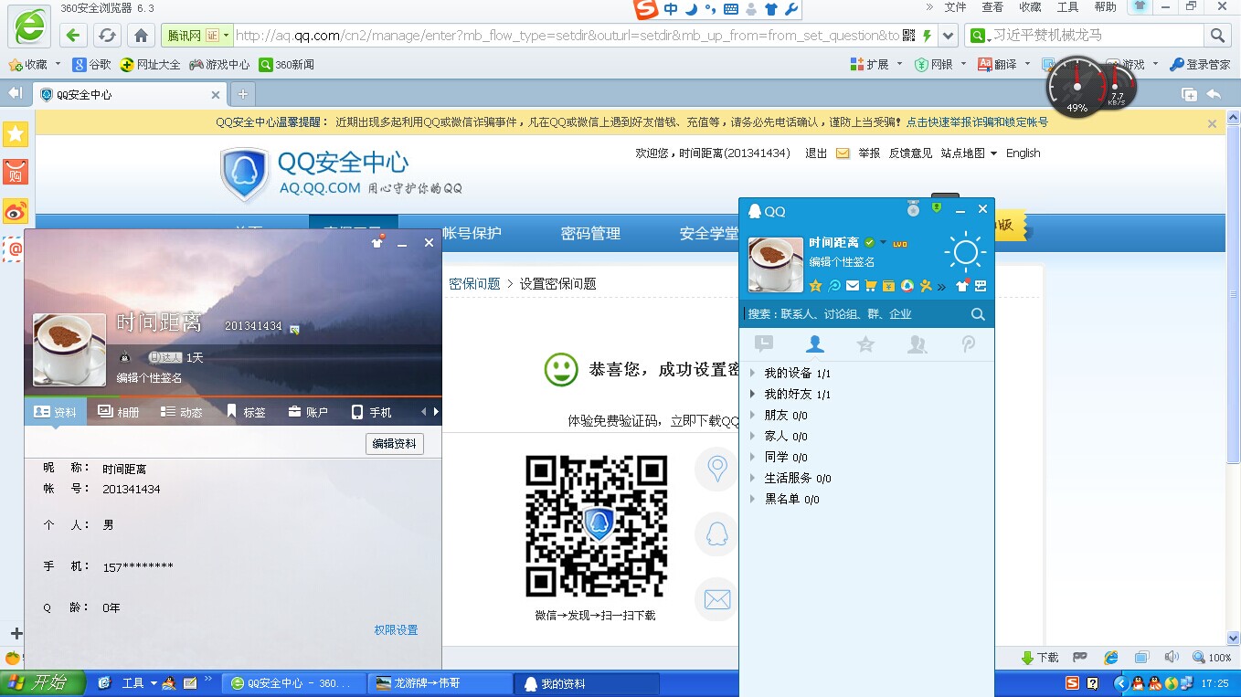This screenshot has width=1241, height=697.
Task: Switch to 相册 tab in profile window
Action: pyautogui.click(x=118, y=412)
